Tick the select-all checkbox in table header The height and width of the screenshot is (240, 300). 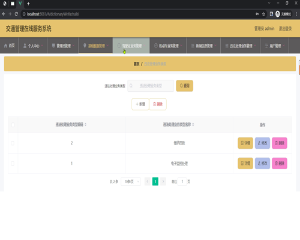coord(13,125)
